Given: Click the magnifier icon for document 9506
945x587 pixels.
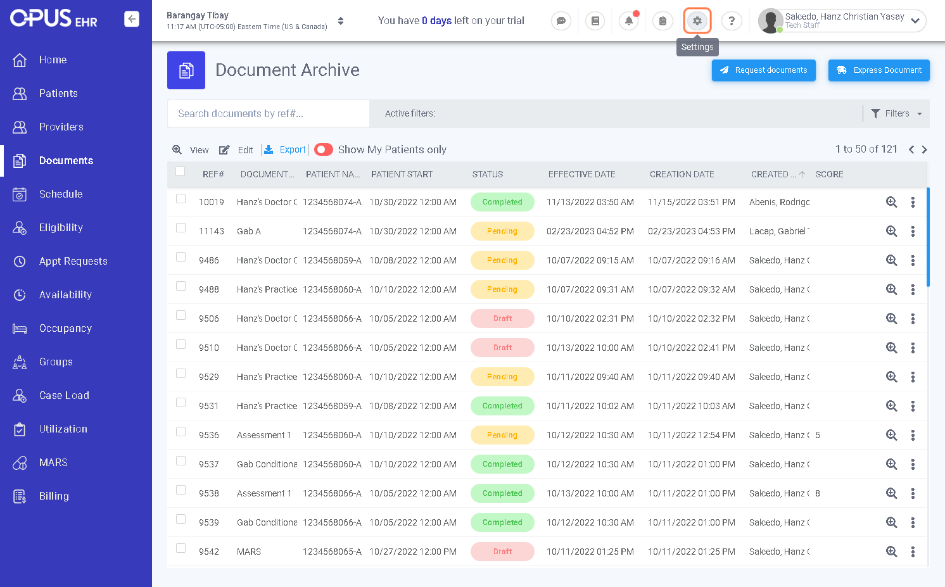Looking at the screenshot, I should [x=892, y=319].
